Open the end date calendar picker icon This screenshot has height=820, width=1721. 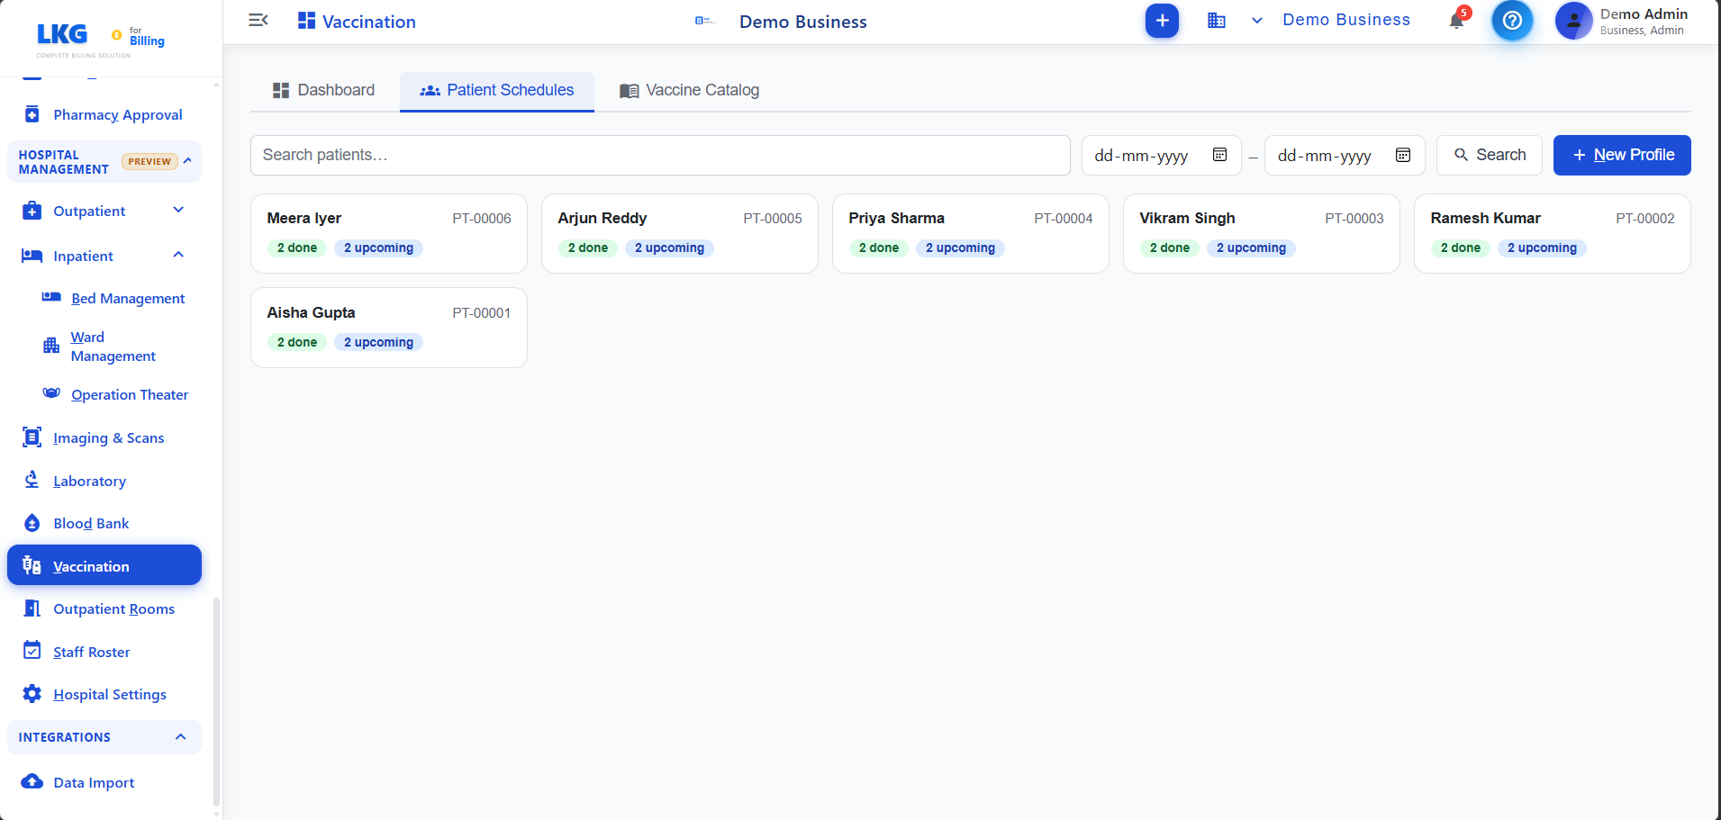(x=1403, y=155)
